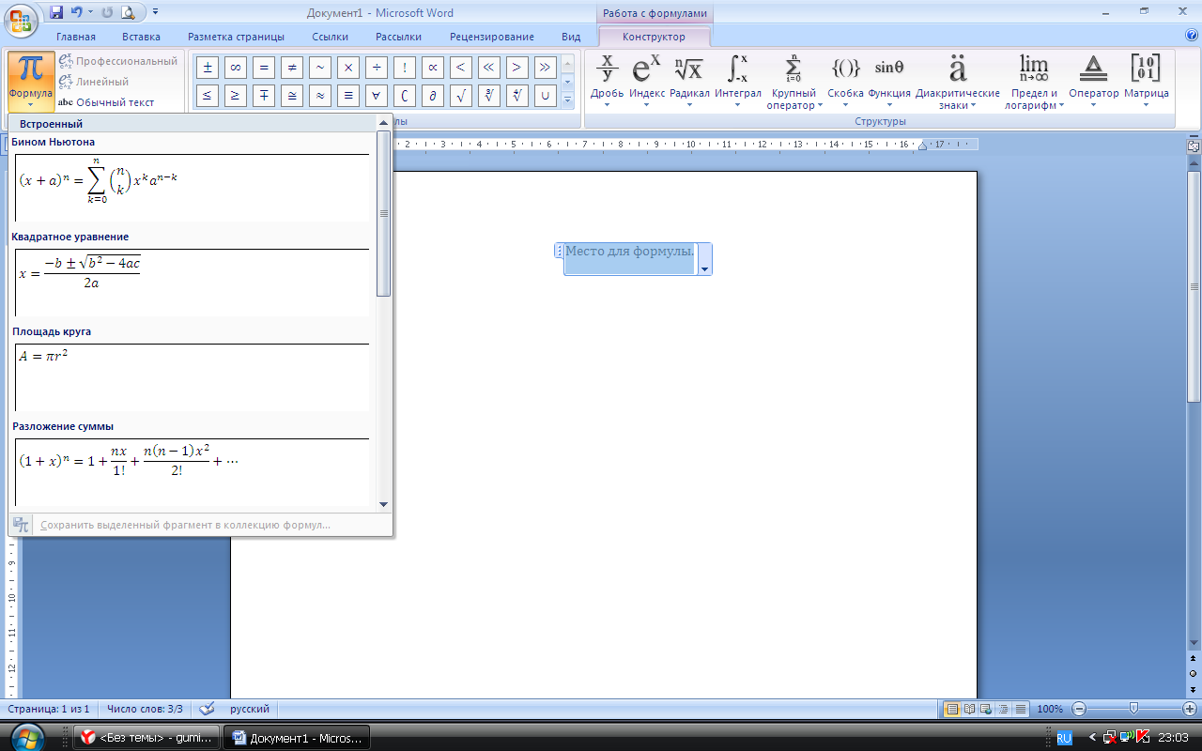Viewport: 1202px width, 751px height.
Task: Click the spelling check status bar icon
Action: (208, 709)
